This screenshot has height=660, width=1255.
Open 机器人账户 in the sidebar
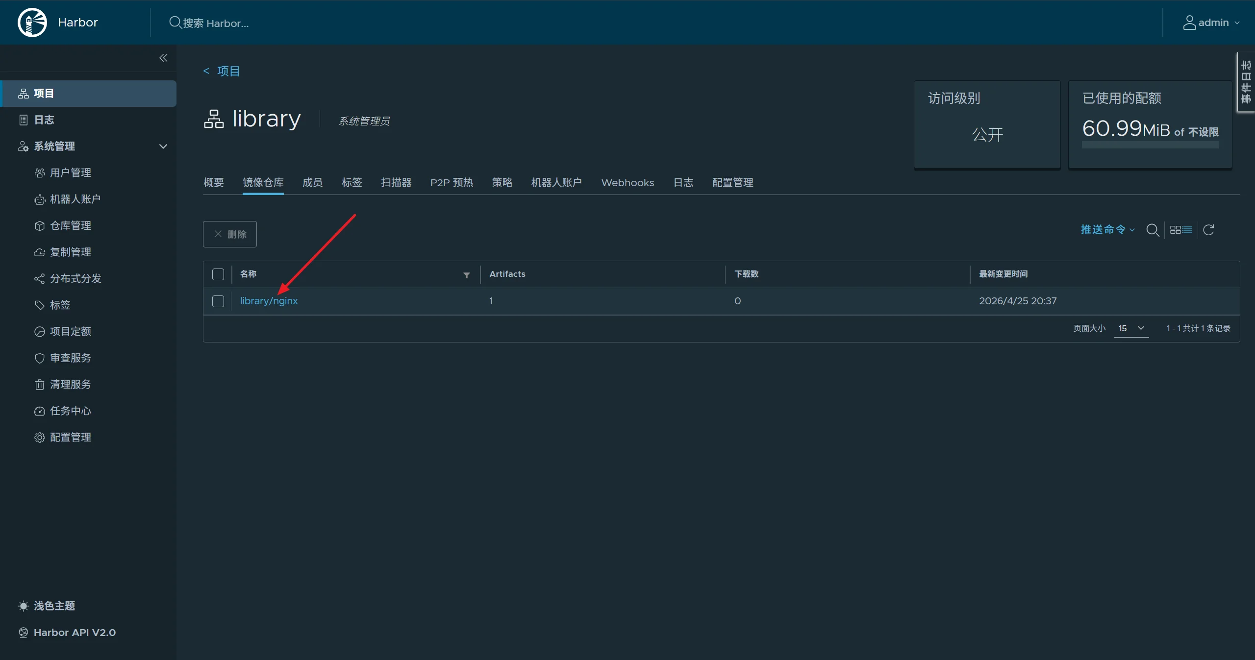(x=75, y=199)
